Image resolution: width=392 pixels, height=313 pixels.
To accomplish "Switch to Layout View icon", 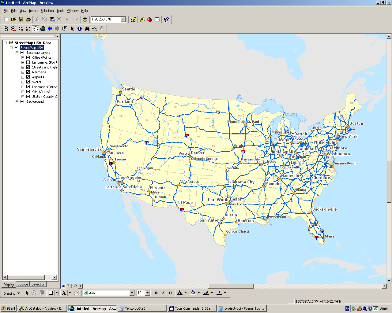I will pos(68,286).
